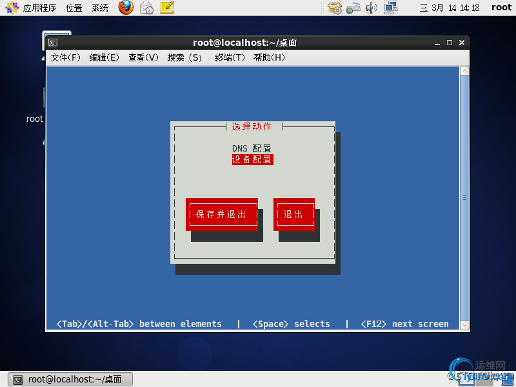Open the 文件(F) terminal menu
Viewport: 516px width, 387px height.
(66, 57)
